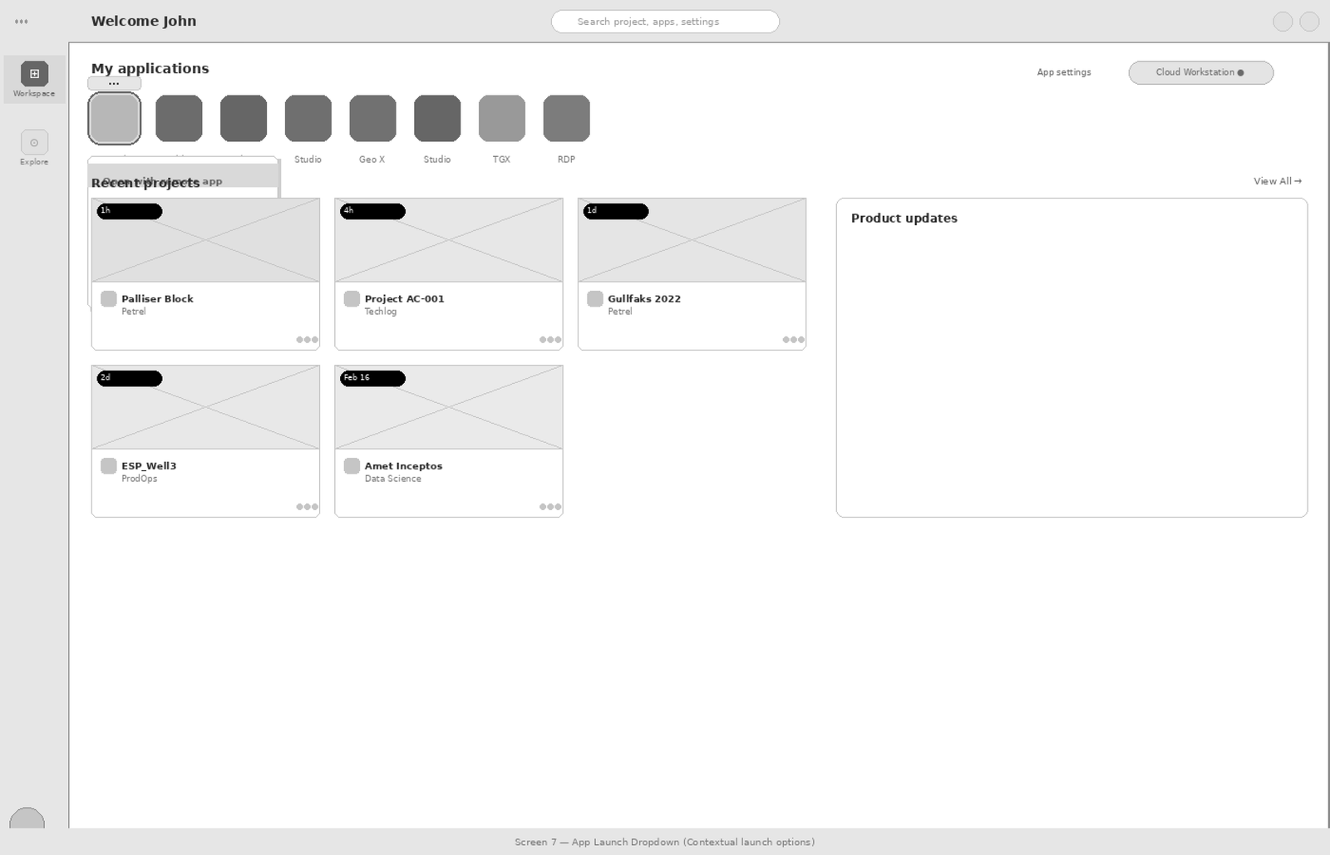
Task: Click the small app icon beside Palliser Block
Action: coord(109,299)
